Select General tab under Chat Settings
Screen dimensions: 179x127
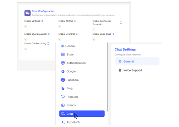point(137,61)
